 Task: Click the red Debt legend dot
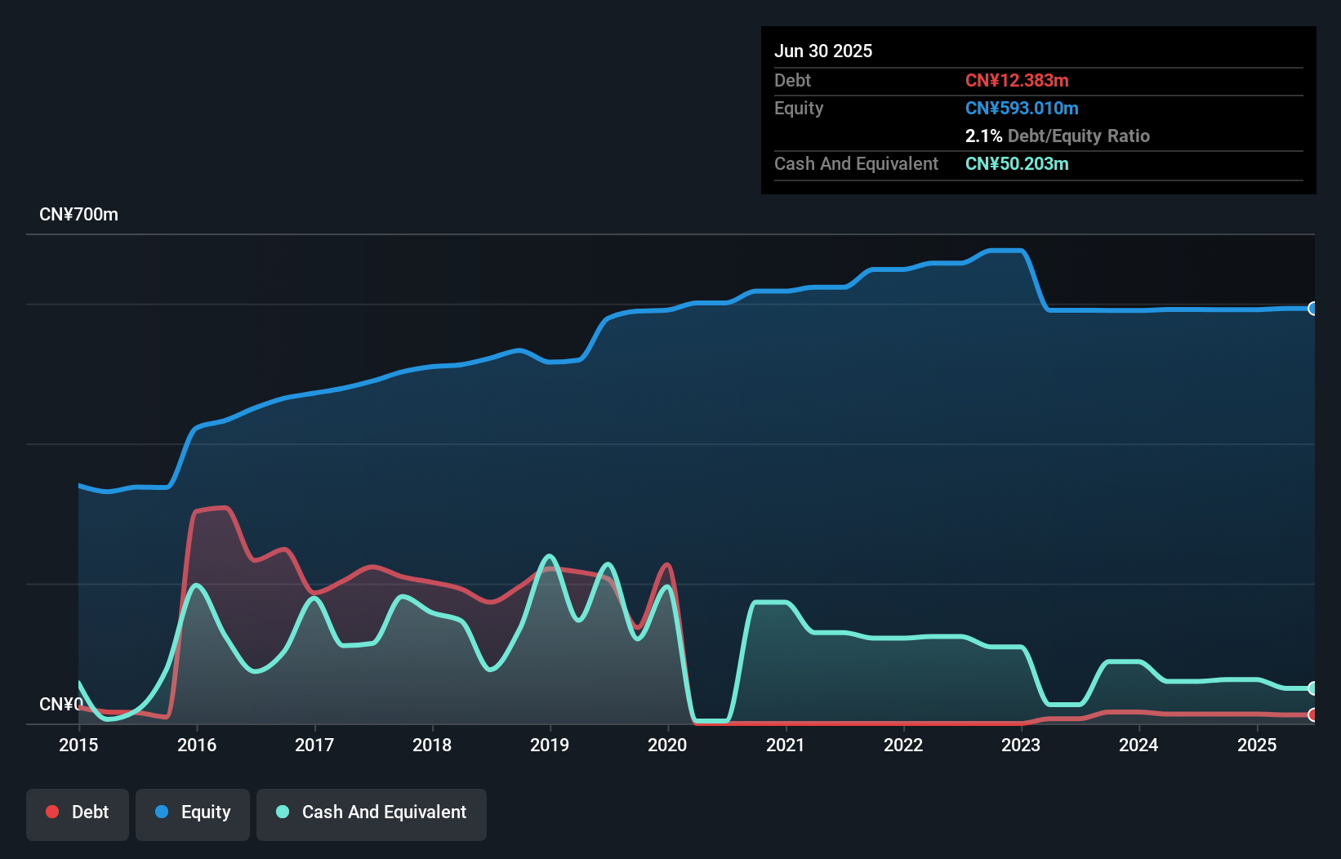51,812
